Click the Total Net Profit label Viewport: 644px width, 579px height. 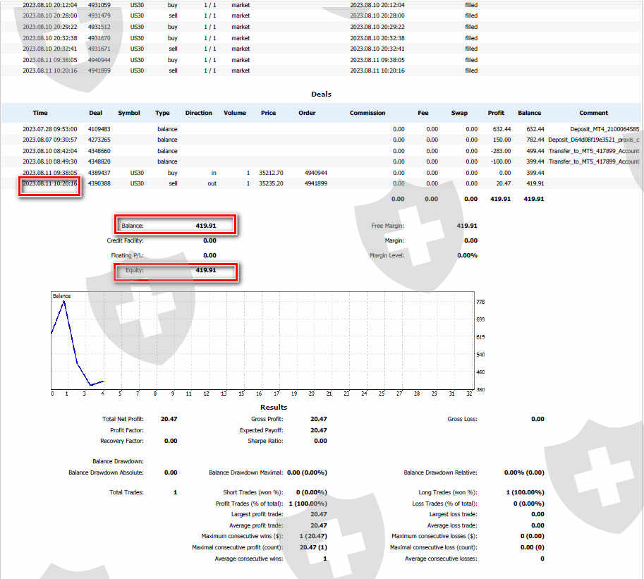coord(123,419)
